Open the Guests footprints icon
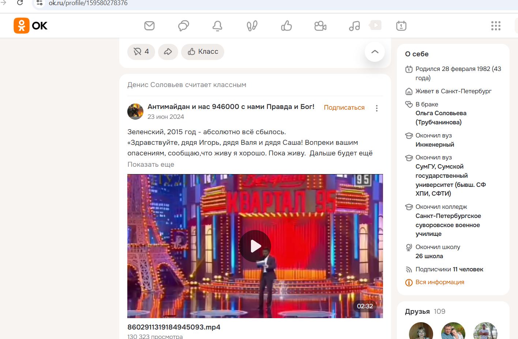Screen dimensions: 518x339 click(x=252, y=26)
